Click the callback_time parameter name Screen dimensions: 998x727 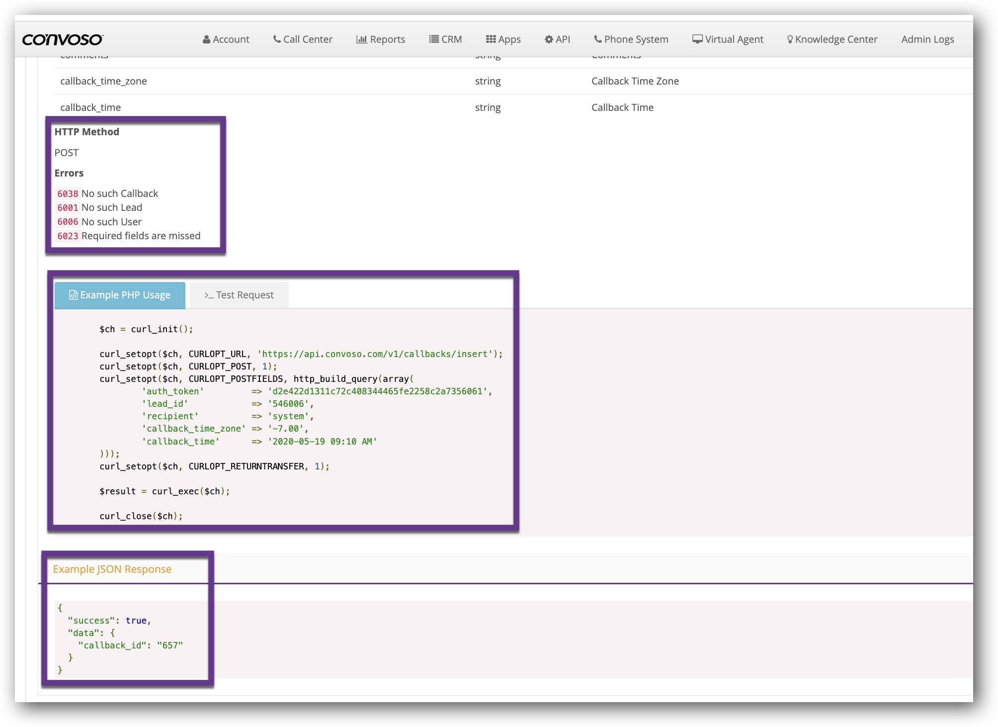pyautogui.click(x=90, y=107)
